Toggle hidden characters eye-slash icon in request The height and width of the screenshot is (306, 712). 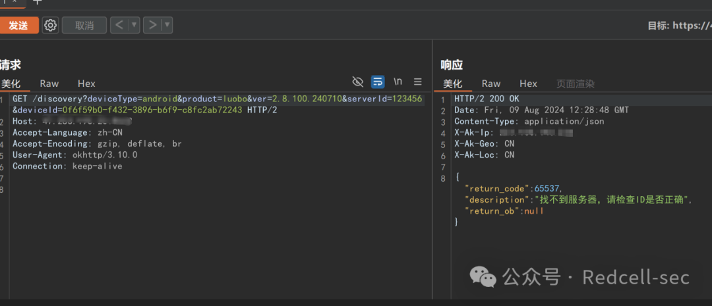(x=358, y=82)
